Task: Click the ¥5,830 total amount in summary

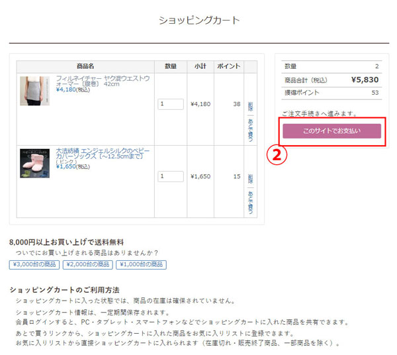Action: pos(365,79)
